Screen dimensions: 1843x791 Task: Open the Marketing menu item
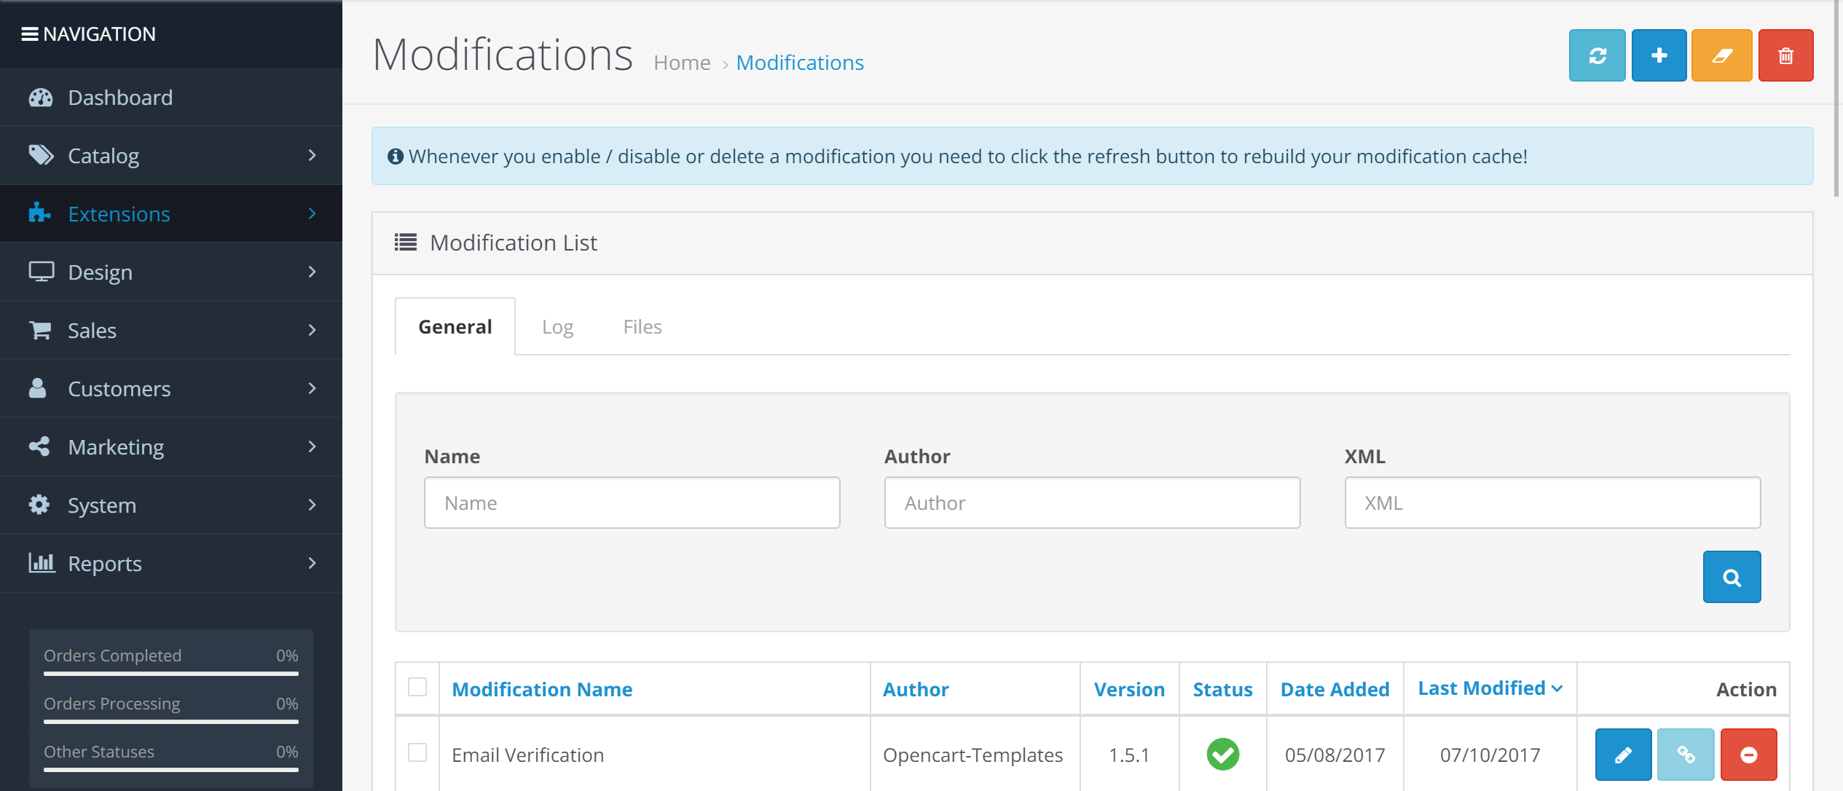[x=171, y=446]
